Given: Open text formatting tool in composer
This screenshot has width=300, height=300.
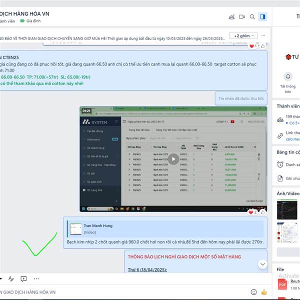Looking at the screenshot, I should point(11,279).
